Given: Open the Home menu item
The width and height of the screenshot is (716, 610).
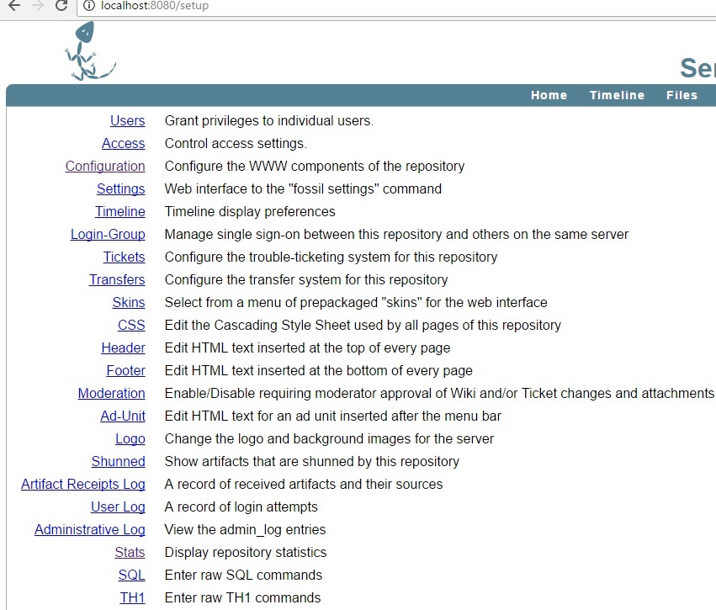Looking at the screenshot, I should pos(549,95).
